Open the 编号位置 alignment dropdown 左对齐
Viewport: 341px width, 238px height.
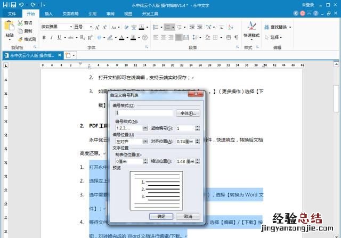point(145,142)
